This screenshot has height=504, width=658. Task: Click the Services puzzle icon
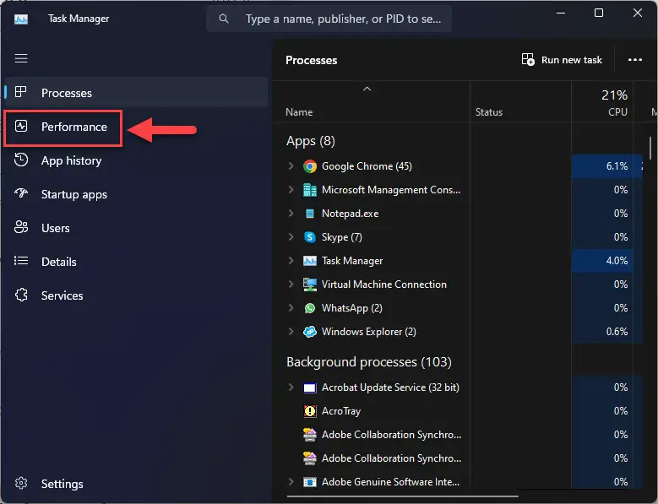click(21, 295)
